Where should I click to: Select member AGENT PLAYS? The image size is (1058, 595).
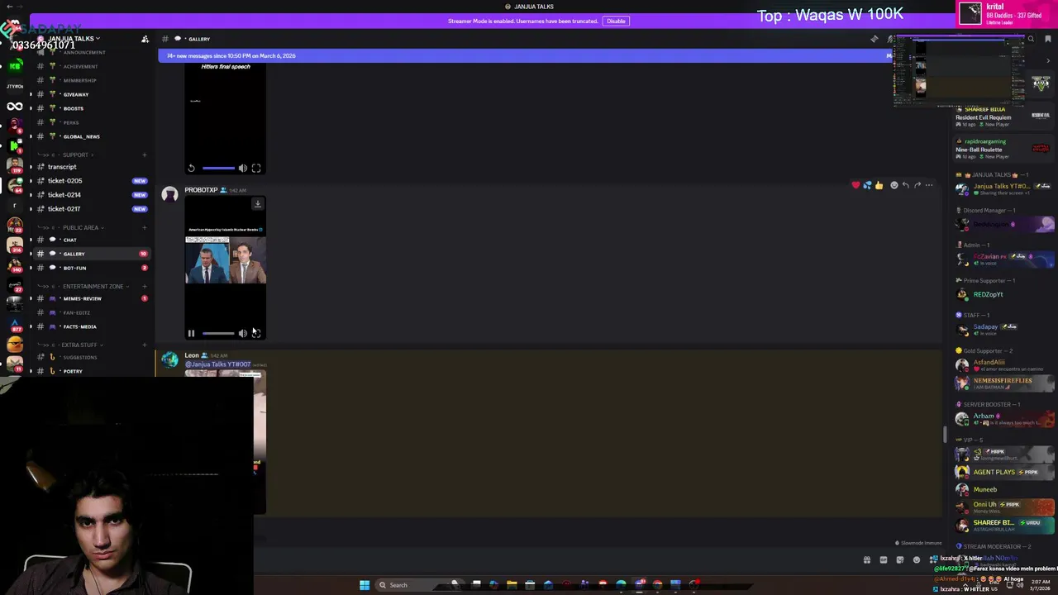click(1003, 472)
